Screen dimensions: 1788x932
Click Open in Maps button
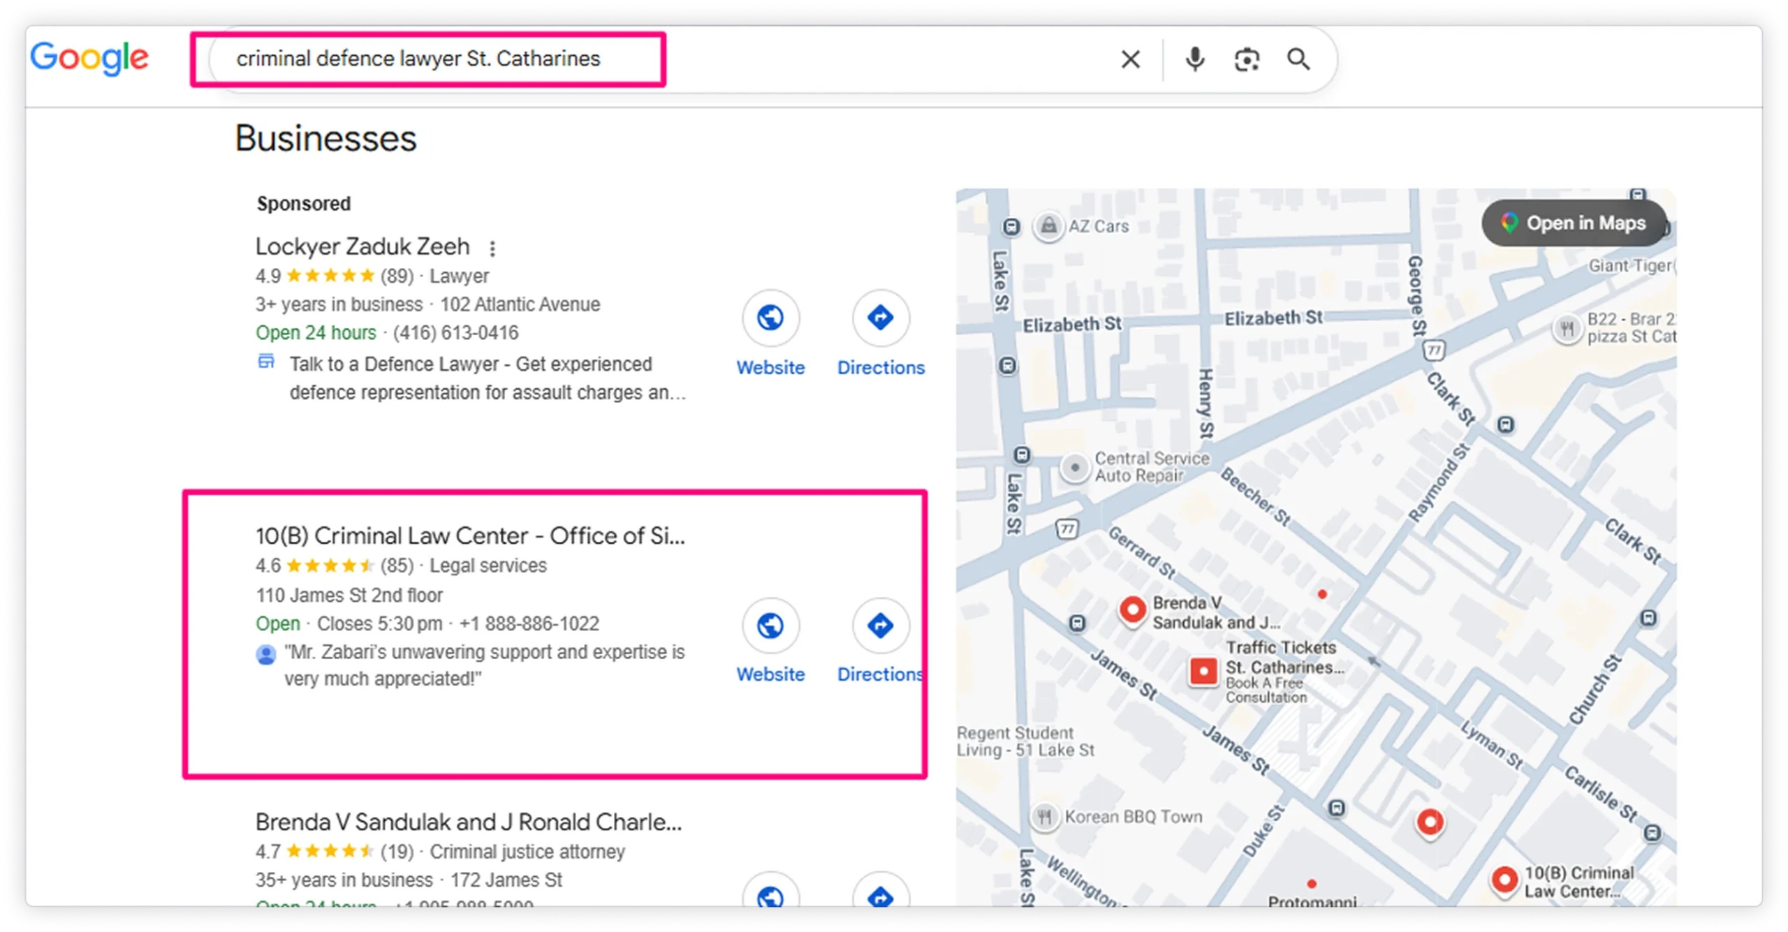(x=1574, y=223)
